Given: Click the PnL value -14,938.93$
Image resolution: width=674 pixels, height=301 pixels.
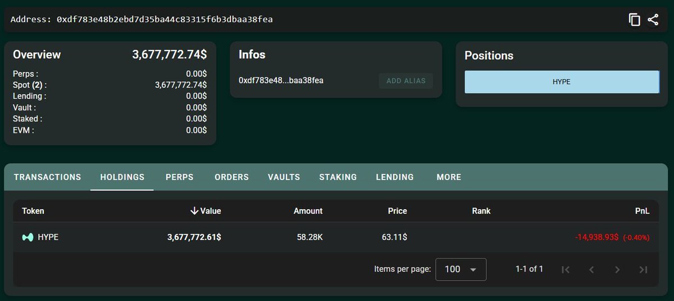Looking at the screenshot, I should click(596, 237).
